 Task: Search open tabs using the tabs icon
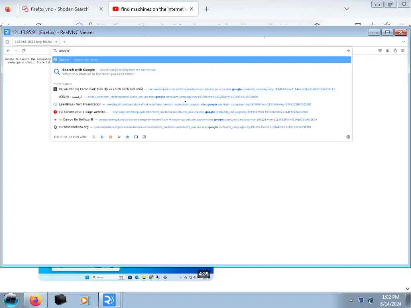[136, 137]
